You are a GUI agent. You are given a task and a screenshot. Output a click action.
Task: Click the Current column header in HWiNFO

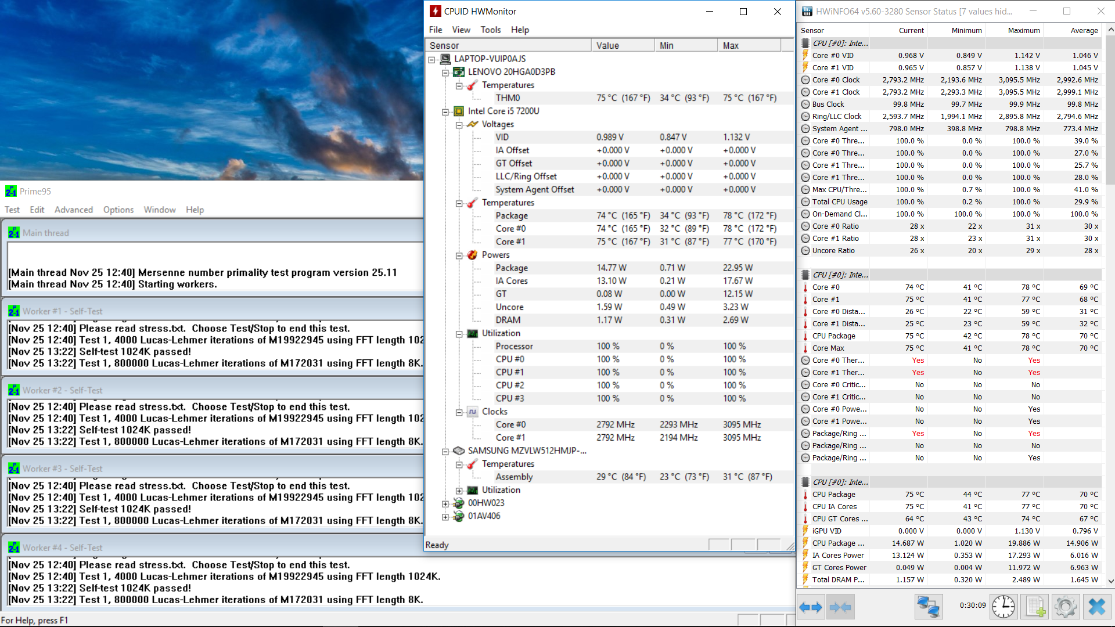[x=898, y=30]
